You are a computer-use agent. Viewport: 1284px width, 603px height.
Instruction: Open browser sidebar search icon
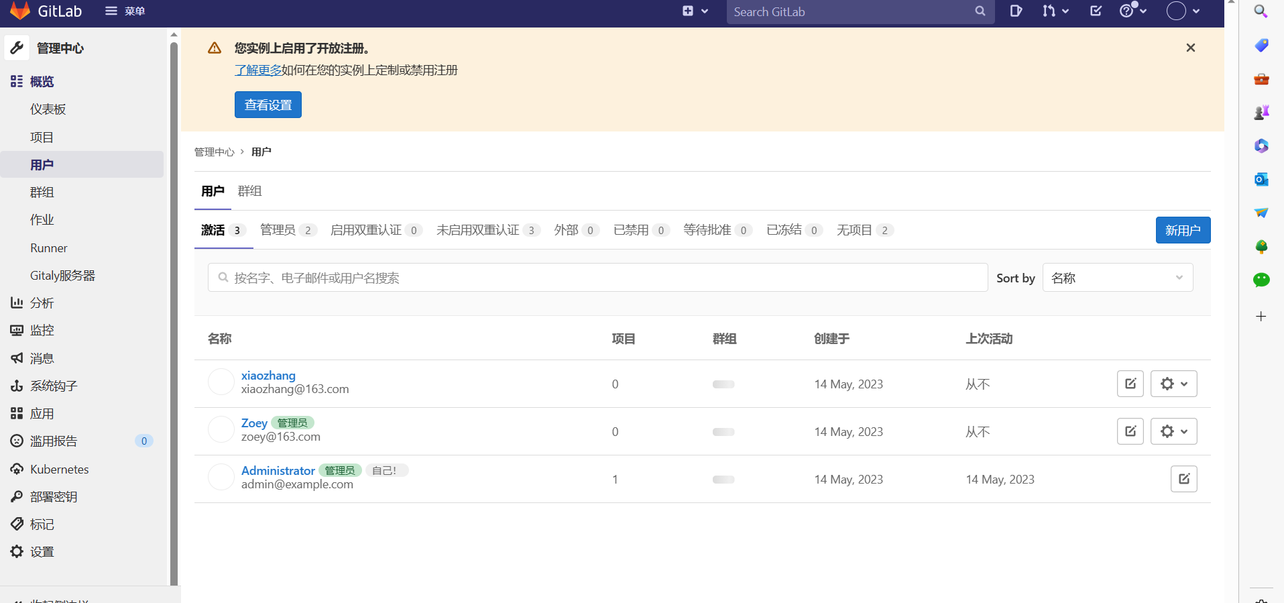coord(1261,11)
